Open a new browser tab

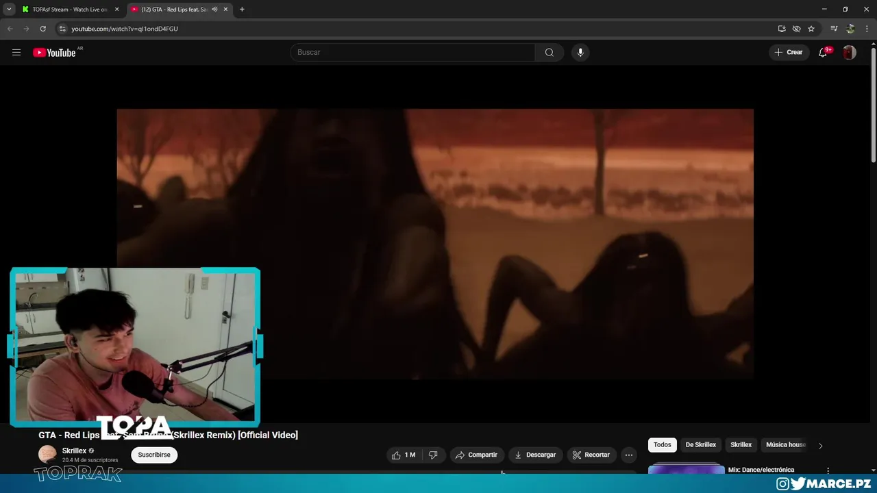click(242, 10)
